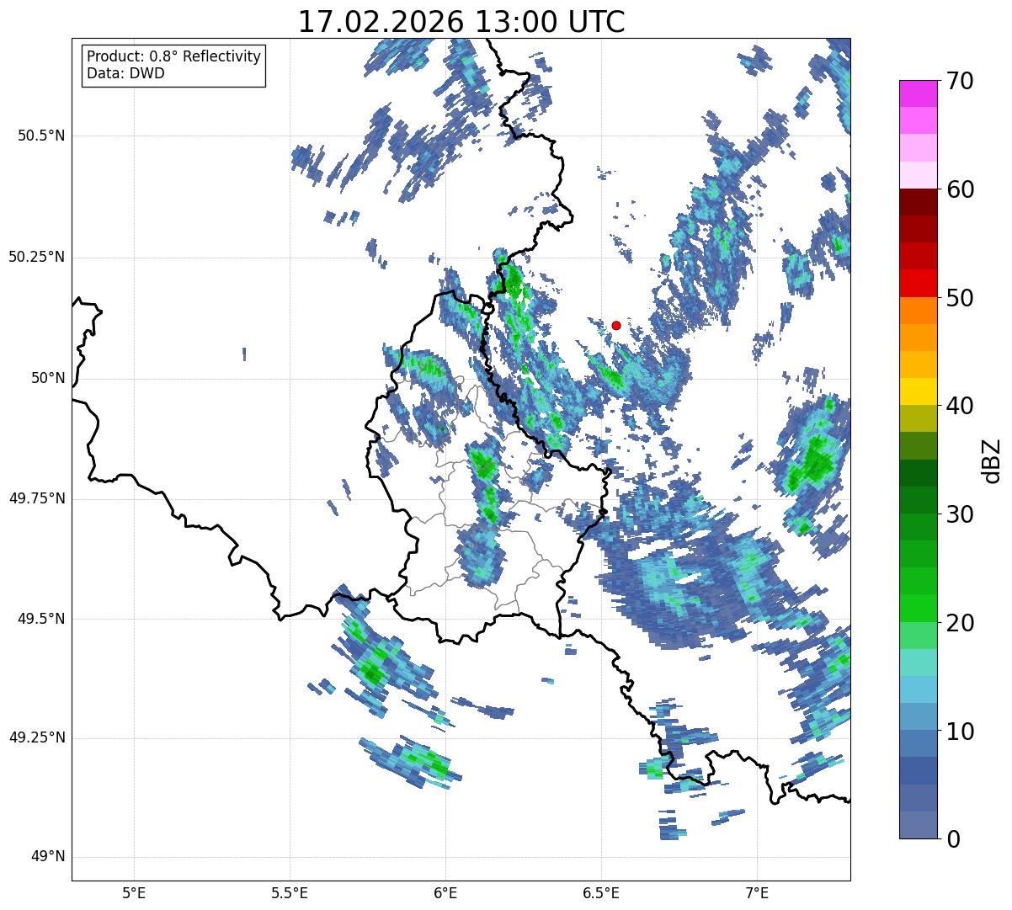Pick the orange colorbar swatch below 50
Image resolution: width=1012 pixels, height=910 pixels.
pos(918,311)
